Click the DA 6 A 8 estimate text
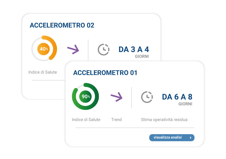The width and height of the screenshot is (226, 159). tap(177, 97)
